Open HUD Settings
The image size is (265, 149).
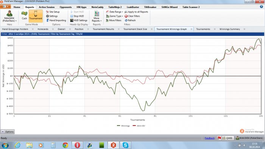point(79,20)
